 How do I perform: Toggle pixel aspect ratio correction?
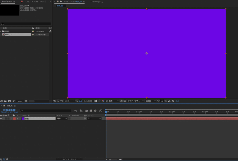pyautogui.click(x=159, y=101)
